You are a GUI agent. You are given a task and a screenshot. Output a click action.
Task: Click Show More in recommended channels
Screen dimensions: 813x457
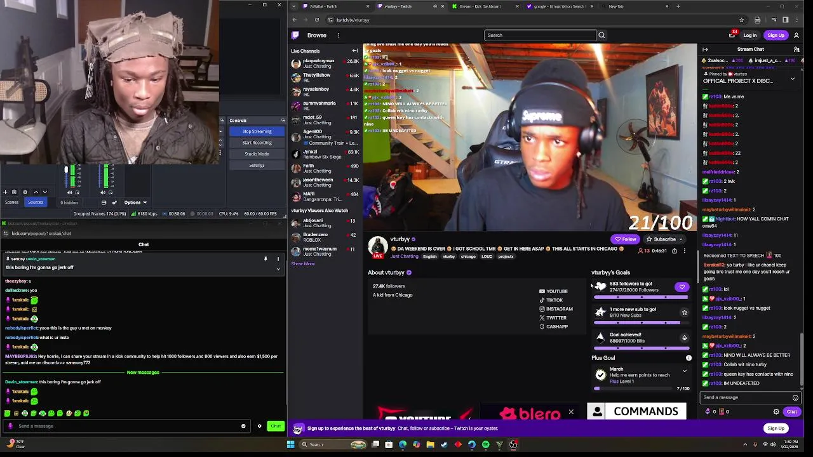[303, 264]
